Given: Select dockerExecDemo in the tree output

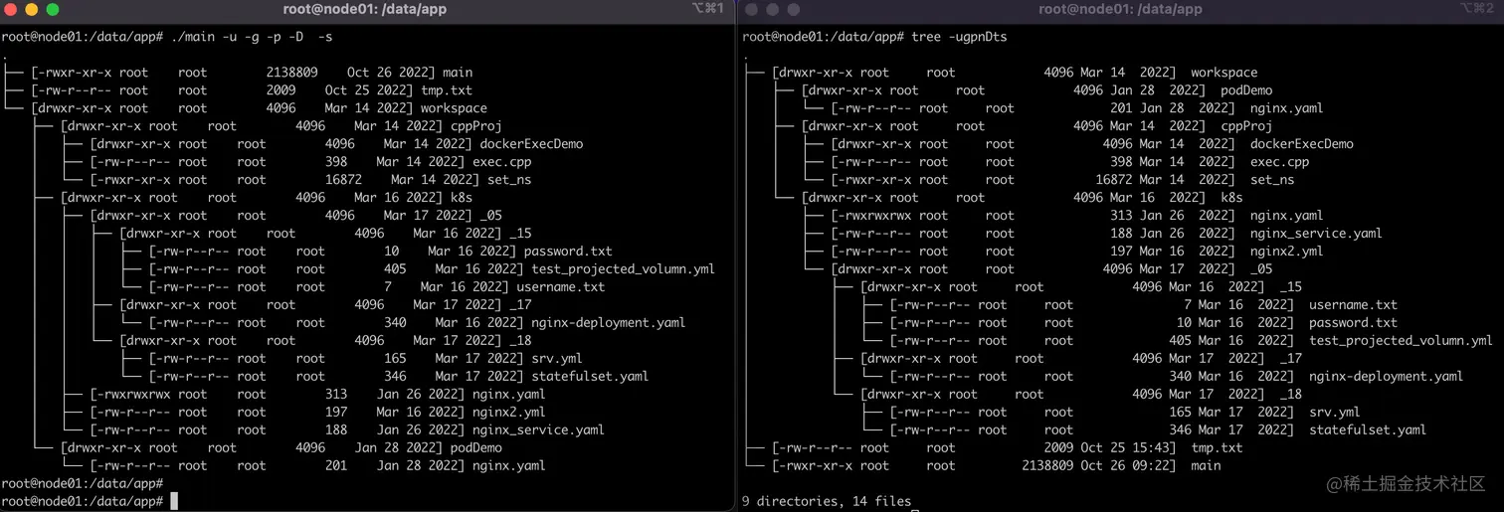Looking at the screenshot, I should coord(1301,144).
